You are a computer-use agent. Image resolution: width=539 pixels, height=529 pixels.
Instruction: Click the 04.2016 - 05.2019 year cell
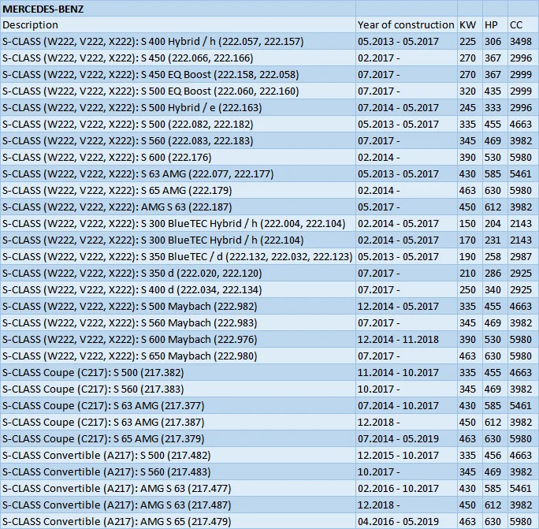pos(407,521)
